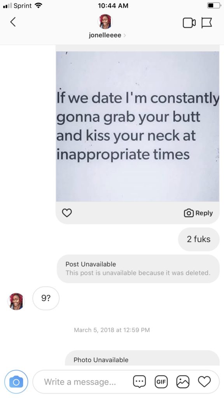The image size is (224, 398).
Task: Send a heart from message bar
Action: (x=205, y=381)
